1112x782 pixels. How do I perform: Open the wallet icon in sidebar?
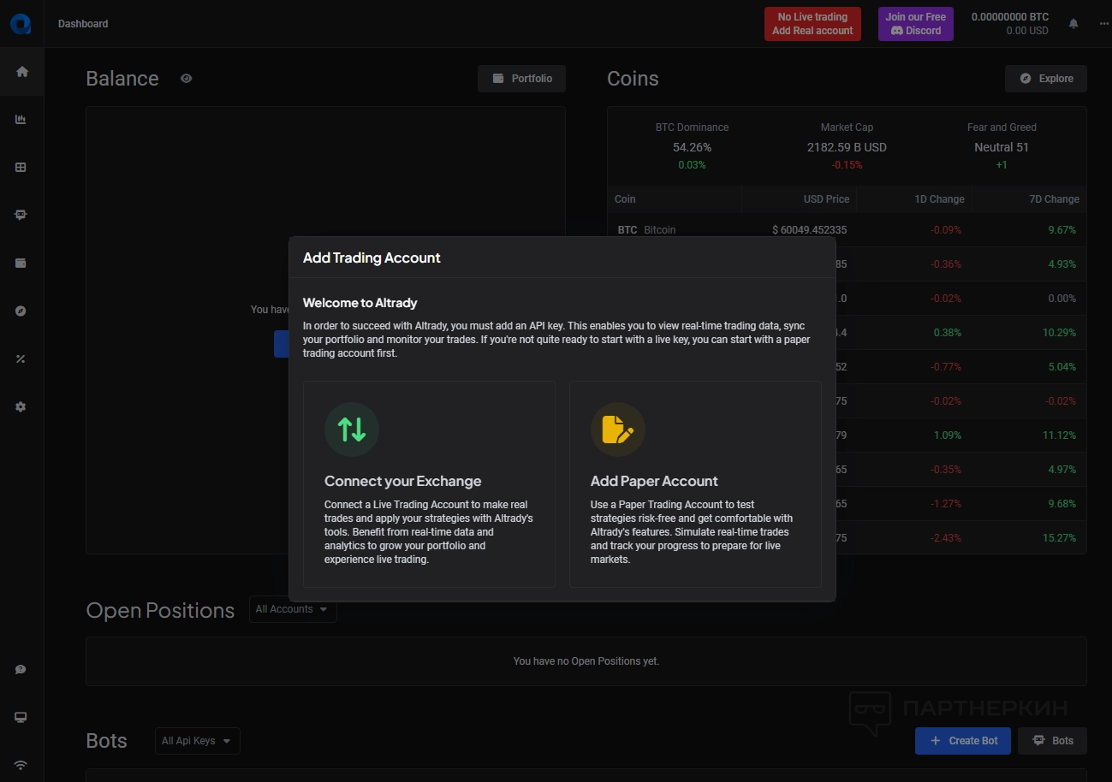pyautogui.click(x=21, y=264)
